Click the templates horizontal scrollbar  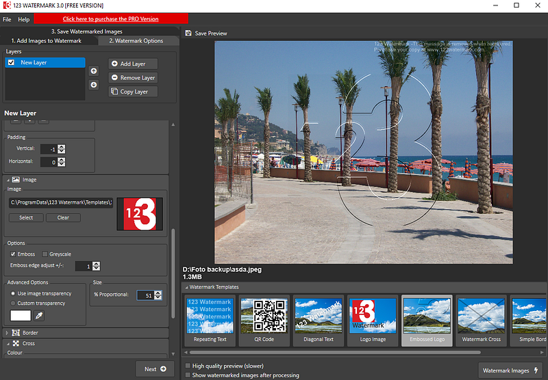click(334, 353)
